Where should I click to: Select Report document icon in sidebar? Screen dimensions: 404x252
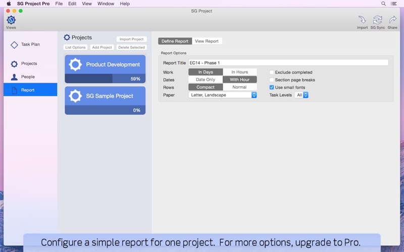tap(15, 90)
